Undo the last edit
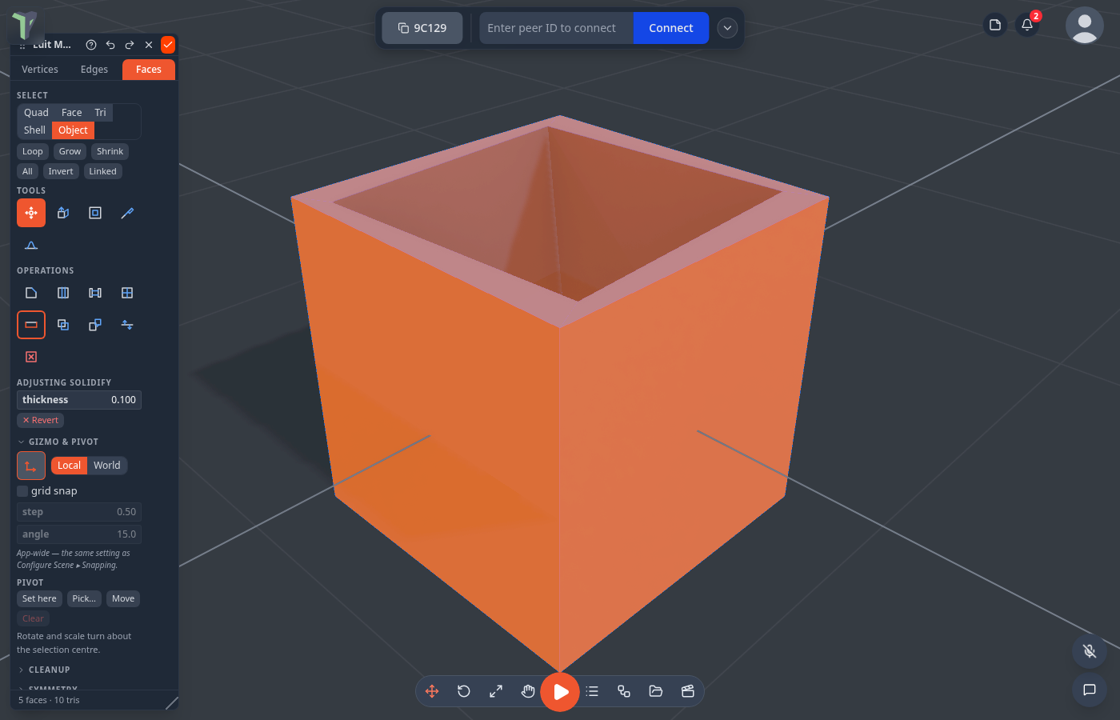 (x=110, y=45)
